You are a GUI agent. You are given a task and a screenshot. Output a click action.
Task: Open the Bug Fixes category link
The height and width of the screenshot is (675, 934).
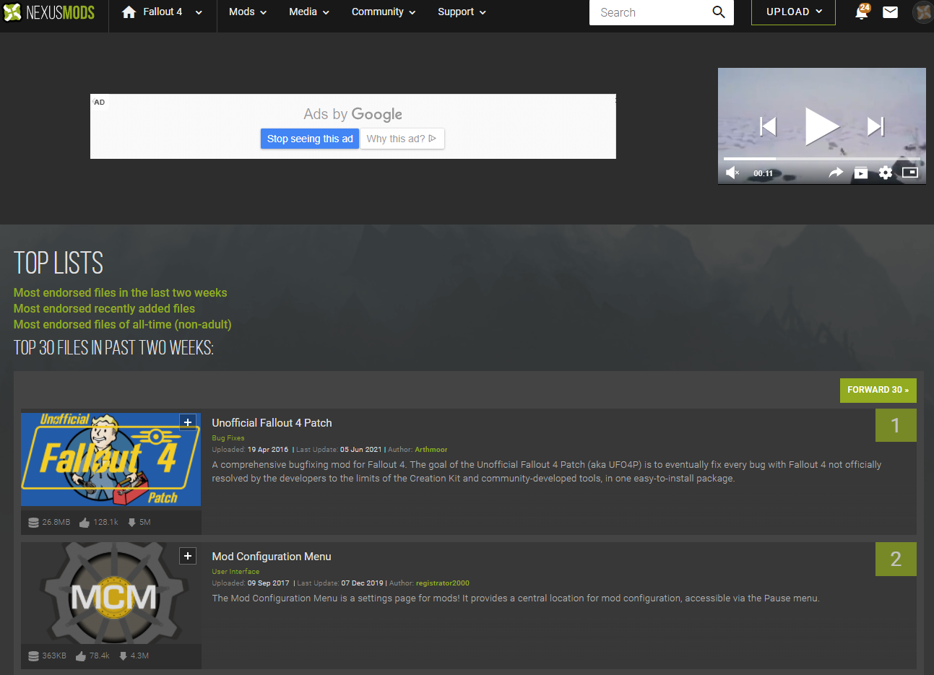pos(228,438)
